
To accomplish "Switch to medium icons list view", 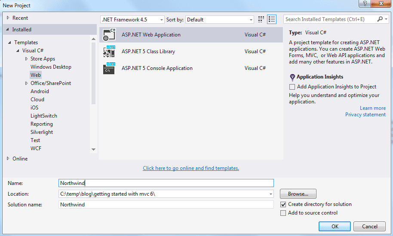I will (x=271, y=19).
